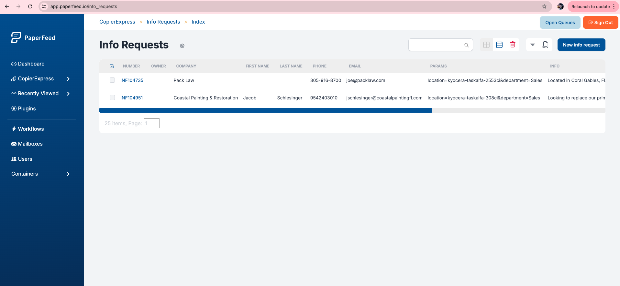This screenshot has width=620, height=286.
Task: Open Workflows in the sidebar
Action: (28, 129)
